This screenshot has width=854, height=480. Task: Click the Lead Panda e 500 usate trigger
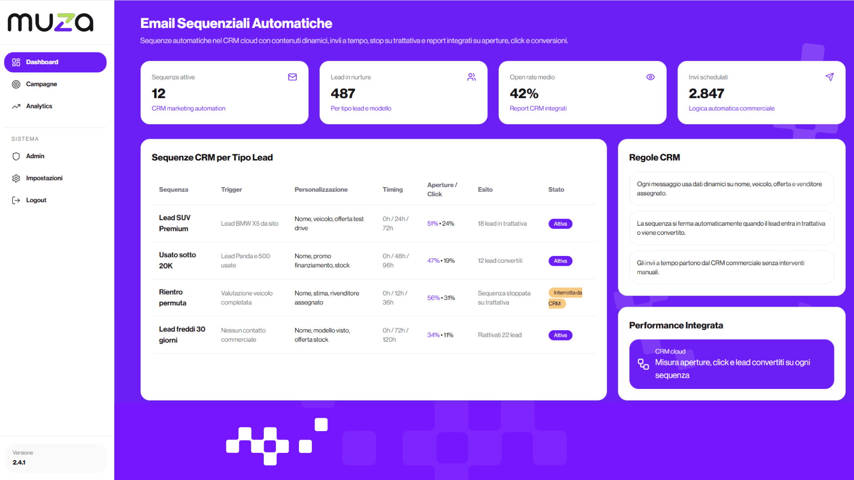point(246,261)
